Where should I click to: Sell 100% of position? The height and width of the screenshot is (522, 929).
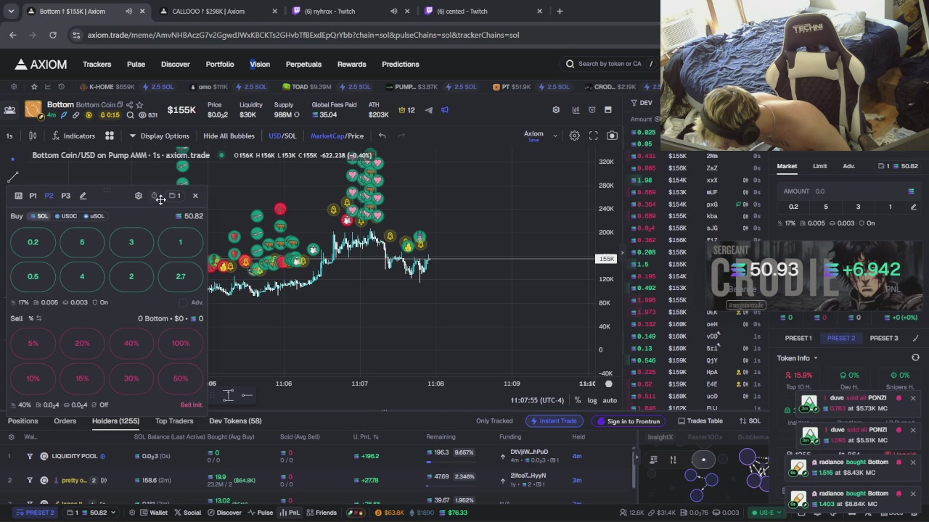181,343
